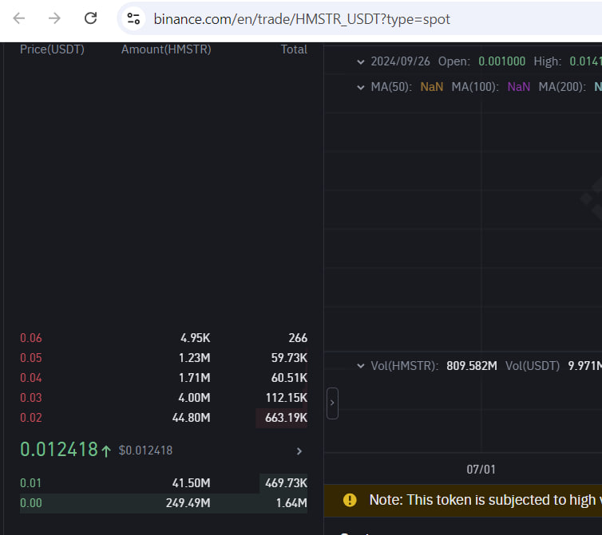
Task: Click the yellow warning icon in note banner
Action: tap(350, 500)
